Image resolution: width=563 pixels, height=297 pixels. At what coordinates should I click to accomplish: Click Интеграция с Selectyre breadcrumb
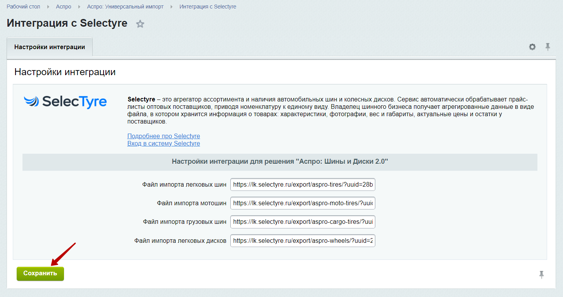(x=208, y=7)
